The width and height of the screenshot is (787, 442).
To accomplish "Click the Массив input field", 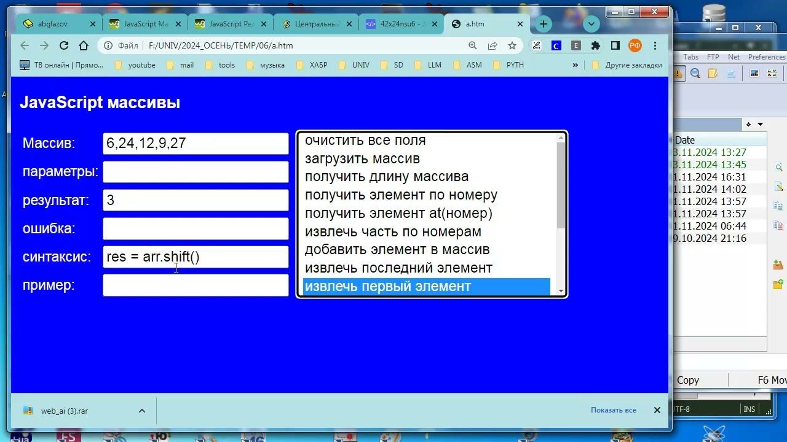I will pos(196,144).
